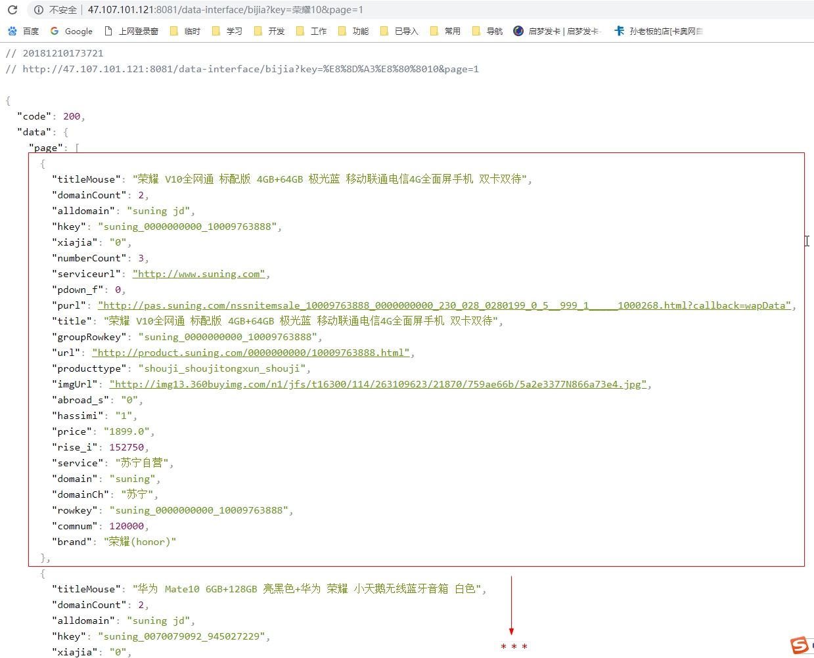814x658 pixels.
Task: Click producttype value shouji_shoujitongxun_shouji
Action: pos(222,368)
